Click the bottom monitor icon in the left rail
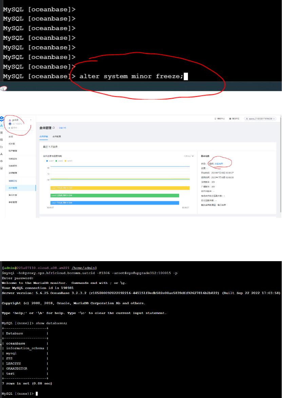This screenshot has height=398, width=282. 1,168
